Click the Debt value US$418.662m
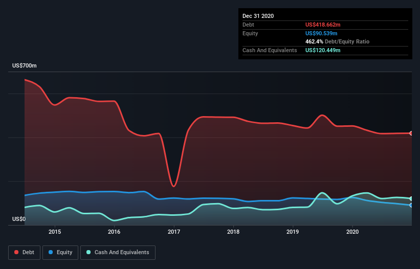Image resolution: width=420 pixels, height=269 pixels. click(x=323, y=25)
